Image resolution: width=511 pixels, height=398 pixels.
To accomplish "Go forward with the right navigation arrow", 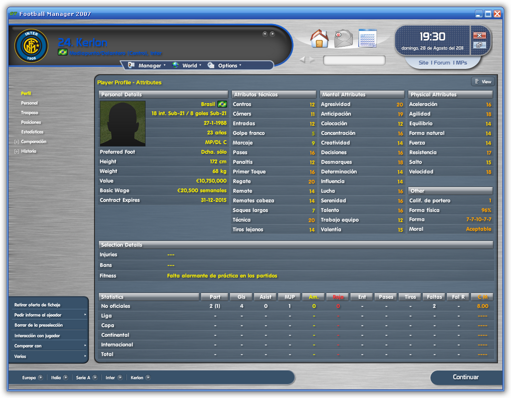I will tap(312, 60).
